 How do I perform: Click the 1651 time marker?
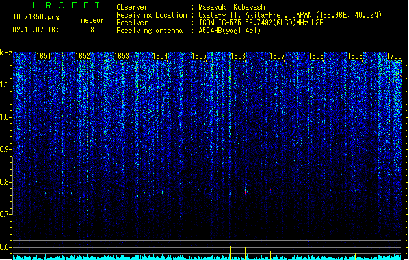point(44,56)
